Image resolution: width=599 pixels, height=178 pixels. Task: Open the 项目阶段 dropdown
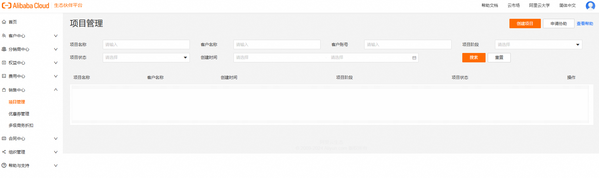pos(538,45)
